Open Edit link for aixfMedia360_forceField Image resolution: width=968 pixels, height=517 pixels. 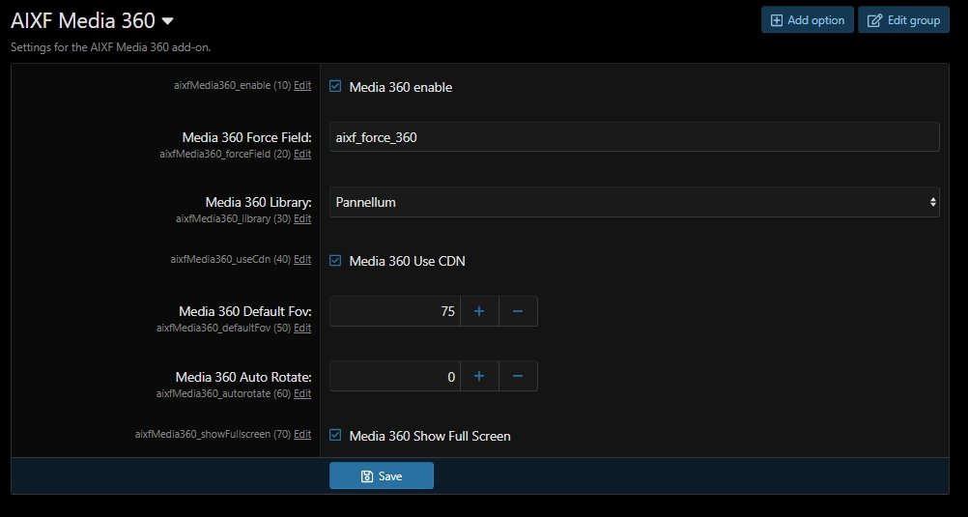302,154
